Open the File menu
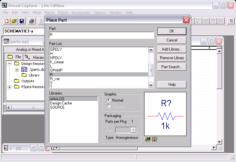Viewport: 236px width, 162px height. pos(5,13)
